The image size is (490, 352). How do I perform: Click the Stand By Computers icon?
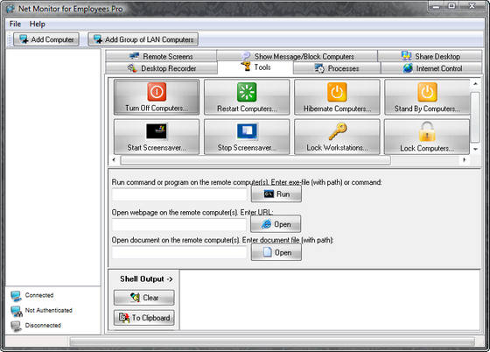(x=427, y=92)
